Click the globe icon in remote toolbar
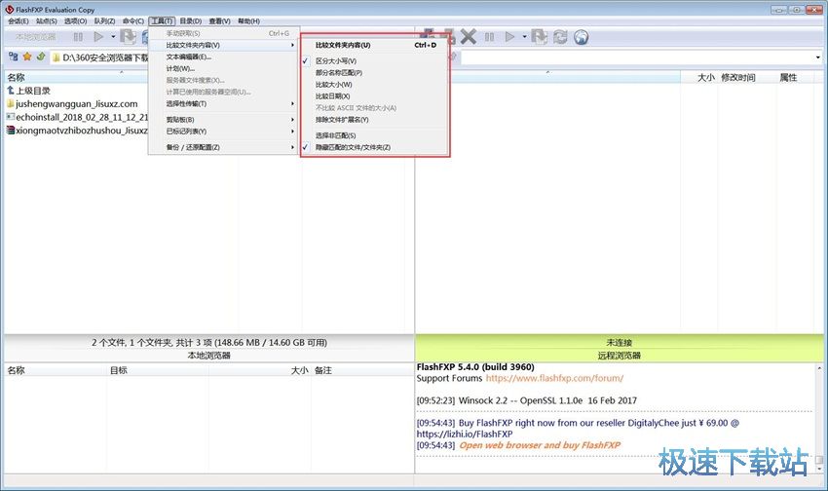The width and height of the screenshot is (828, 491). coord(581,37)
